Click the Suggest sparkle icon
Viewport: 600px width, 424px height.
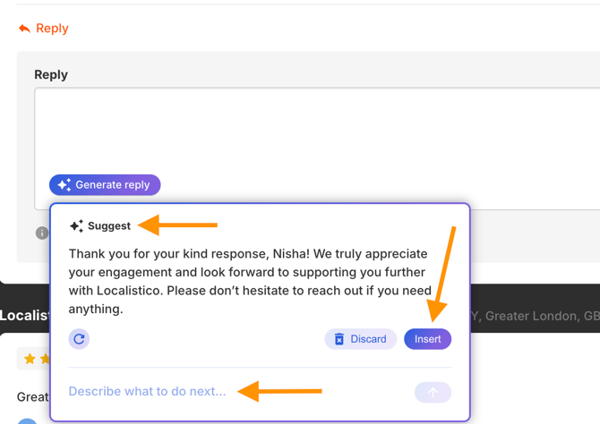point(76,226)
